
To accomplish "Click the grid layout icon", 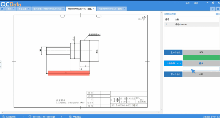I will pyautogui.click(x=218, y=9).
